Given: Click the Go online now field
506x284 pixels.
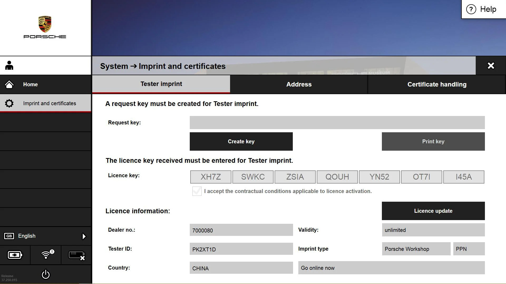Looking at the screenshot, I should click(x=391, y=268).
